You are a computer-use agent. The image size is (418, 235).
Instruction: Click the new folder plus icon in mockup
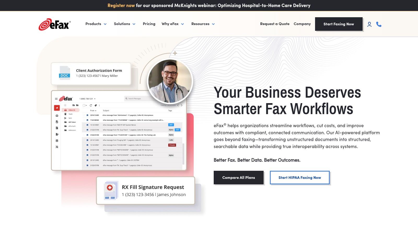[74, 105]
